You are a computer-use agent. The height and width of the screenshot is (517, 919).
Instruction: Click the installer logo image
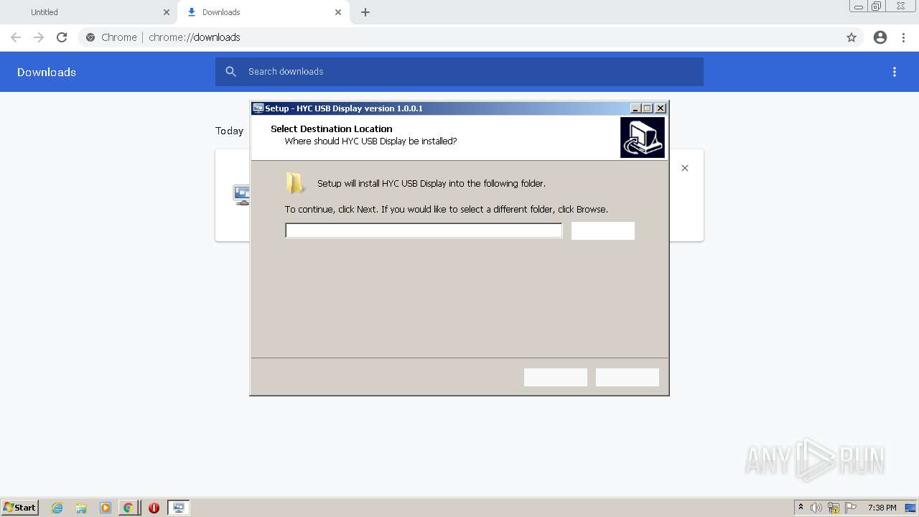pyautogui.click(x=643, y=137)
